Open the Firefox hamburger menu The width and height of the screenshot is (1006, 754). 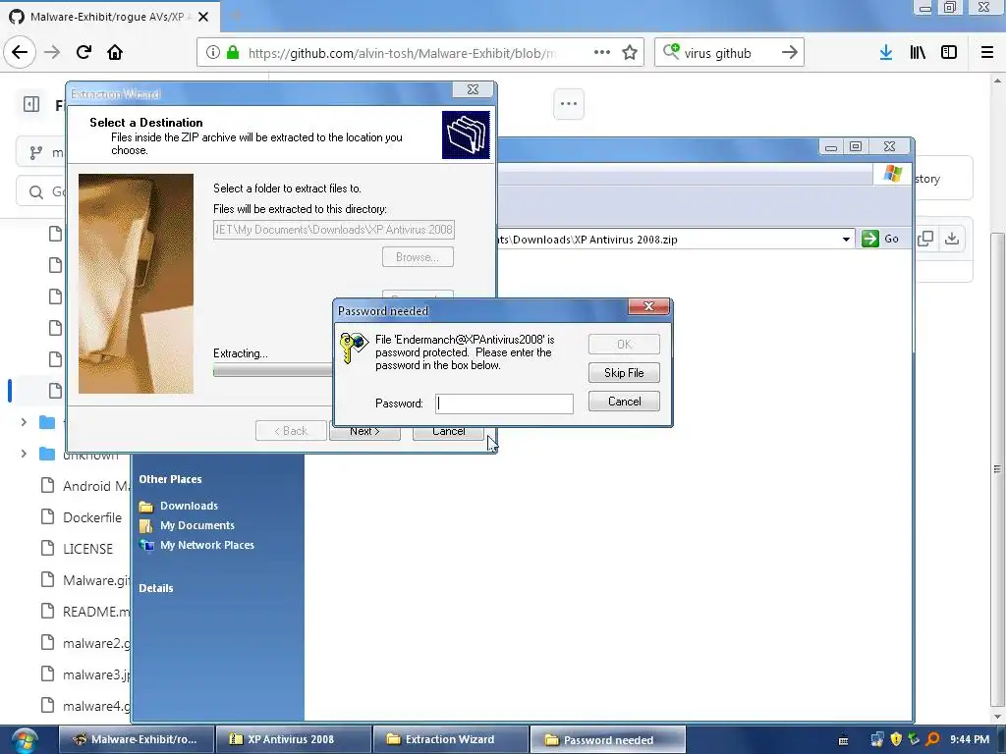tap(986, 53)
